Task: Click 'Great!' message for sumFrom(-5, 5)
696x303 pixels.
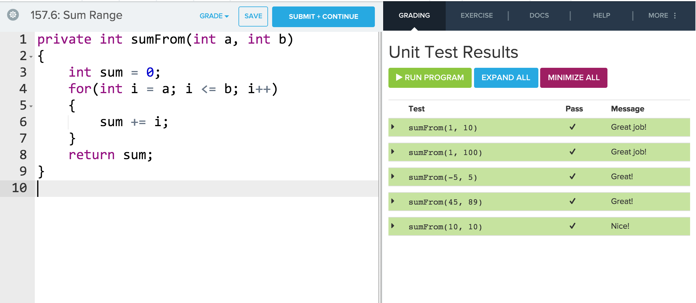Action: [x=622, y=177]
